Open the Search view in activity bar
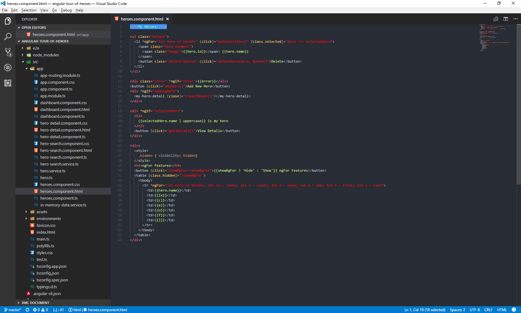This screenshot has width=521, height=313. (8, 37)
